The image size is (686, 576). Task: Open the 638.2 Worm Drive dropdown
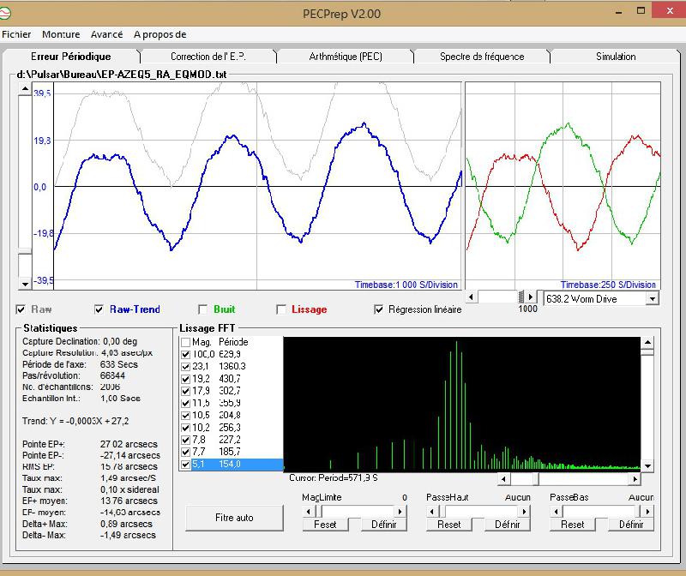click(x=652, y=298)
